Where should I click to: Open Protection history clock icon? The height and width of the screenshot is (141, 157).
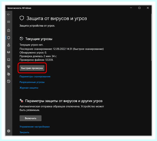(9, 81)
